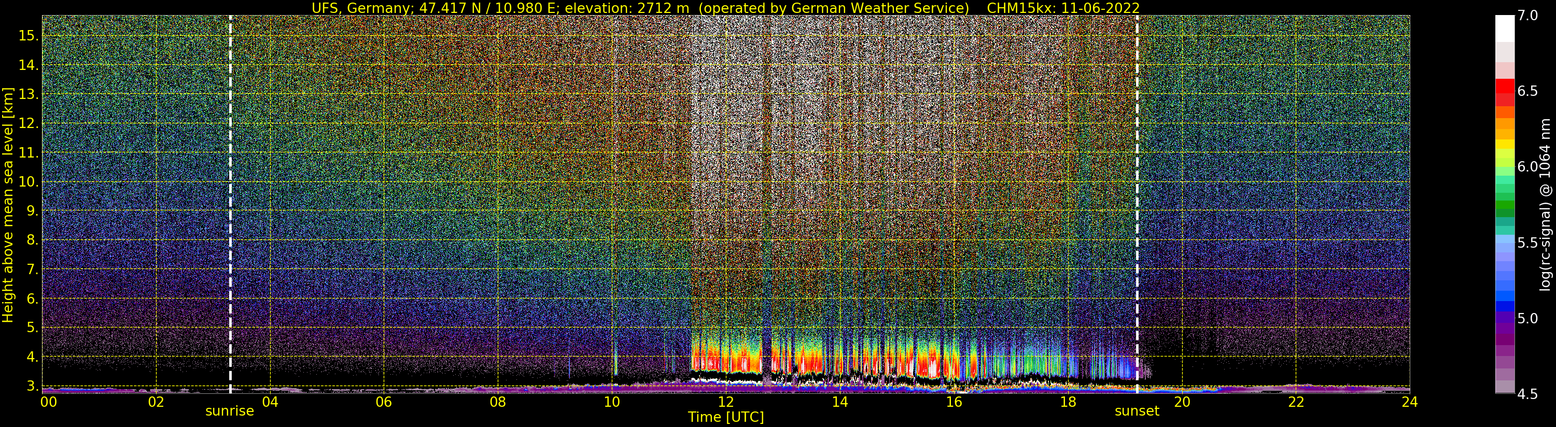Click the '14.' height tick label
The width and height of the screenshot is (1556, 427).
pyautogui.click(x=29, y=65)
